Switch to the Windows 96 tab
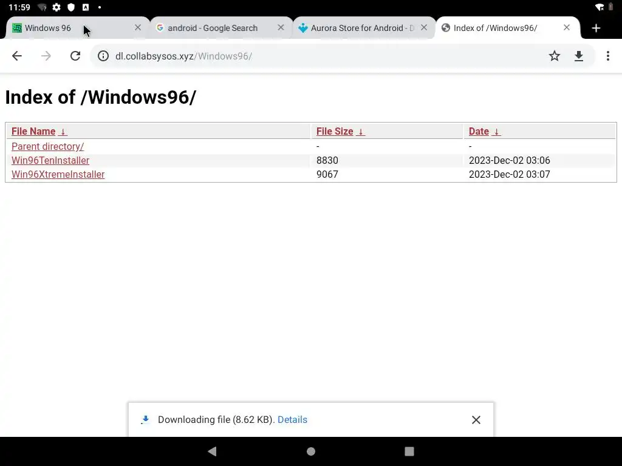This screenshot has width=622, height=466. point(77,28)
